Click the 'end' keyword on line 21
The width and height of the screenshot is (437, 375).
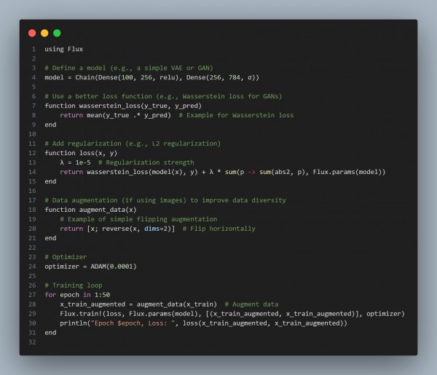50,238
